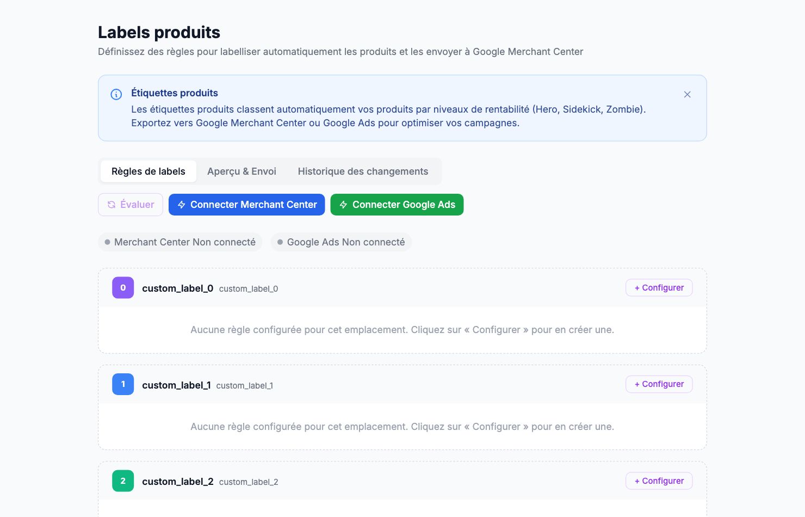Viewport: 805px width, 517px height.
Task: Click the small gray custom_label_0 subtitle
Action: (249, 289)
